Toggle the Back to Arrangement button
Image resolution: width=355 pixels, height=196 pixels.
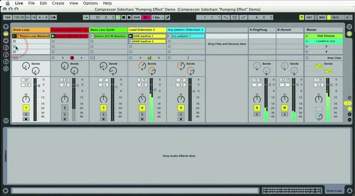(x=146, y=17)
